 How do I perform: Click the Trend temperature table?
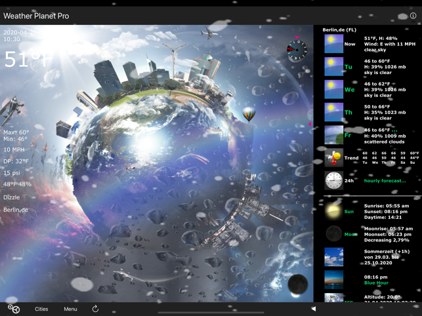point(390,158)
